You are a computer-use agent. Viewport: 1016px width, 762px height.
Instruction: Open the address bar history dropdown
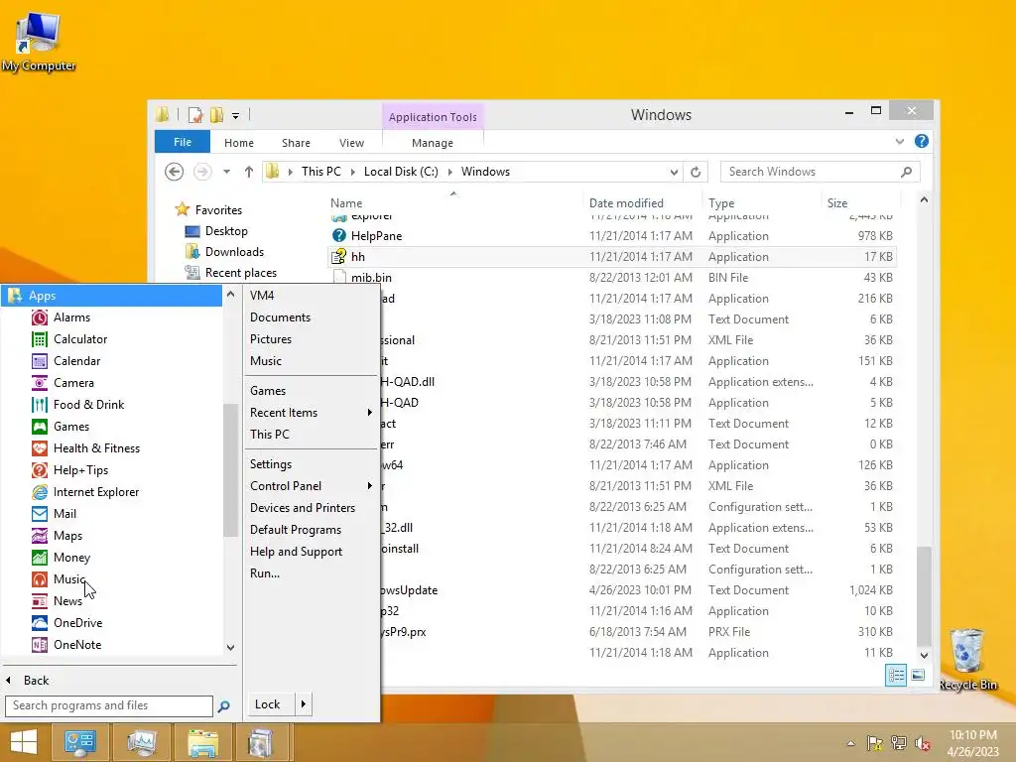point(674,173)
